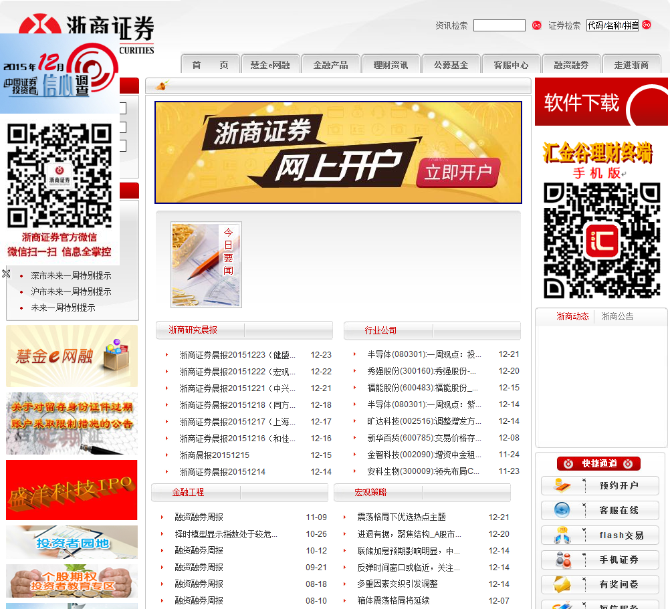The image size is (670, 609).
Task: Open 安科生物(300009) report link
Action: click(423, 471)
